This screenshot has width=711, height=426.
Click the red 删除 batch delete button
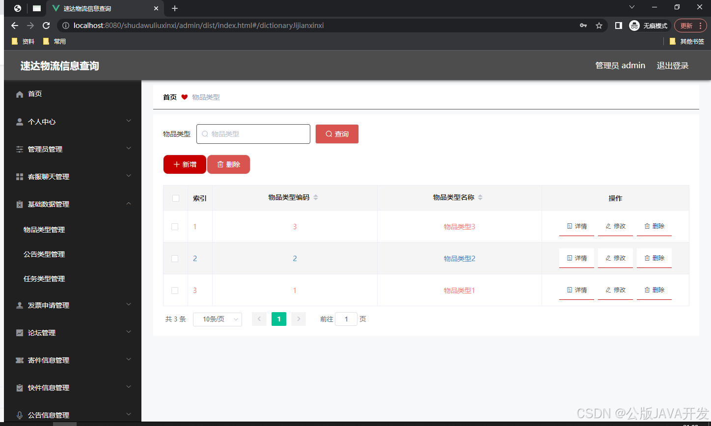coord(228,164)
